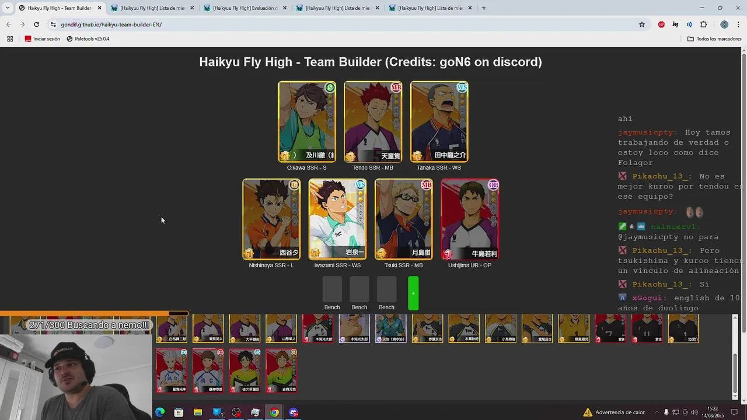Open the Chrome profile avatar
Viewport: 747px width, 420px height.
(724, 24)
